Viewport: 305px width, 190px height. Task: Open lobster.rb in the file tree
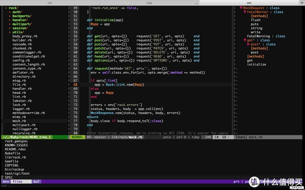pos(22,101)
